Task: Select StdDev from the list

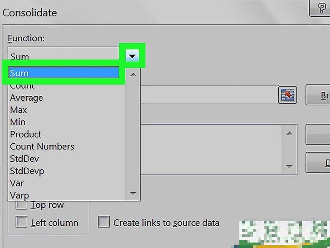Action: [24, 159]
